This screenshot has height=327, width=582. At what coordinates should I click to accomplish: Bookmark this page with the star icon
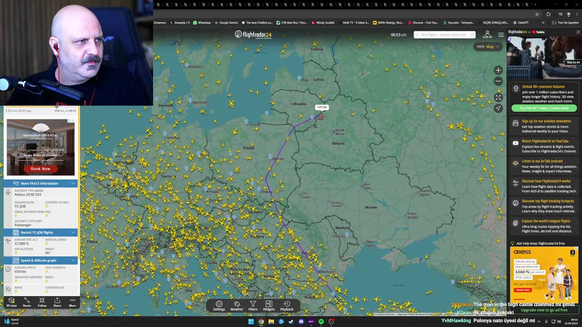(537, 14)
